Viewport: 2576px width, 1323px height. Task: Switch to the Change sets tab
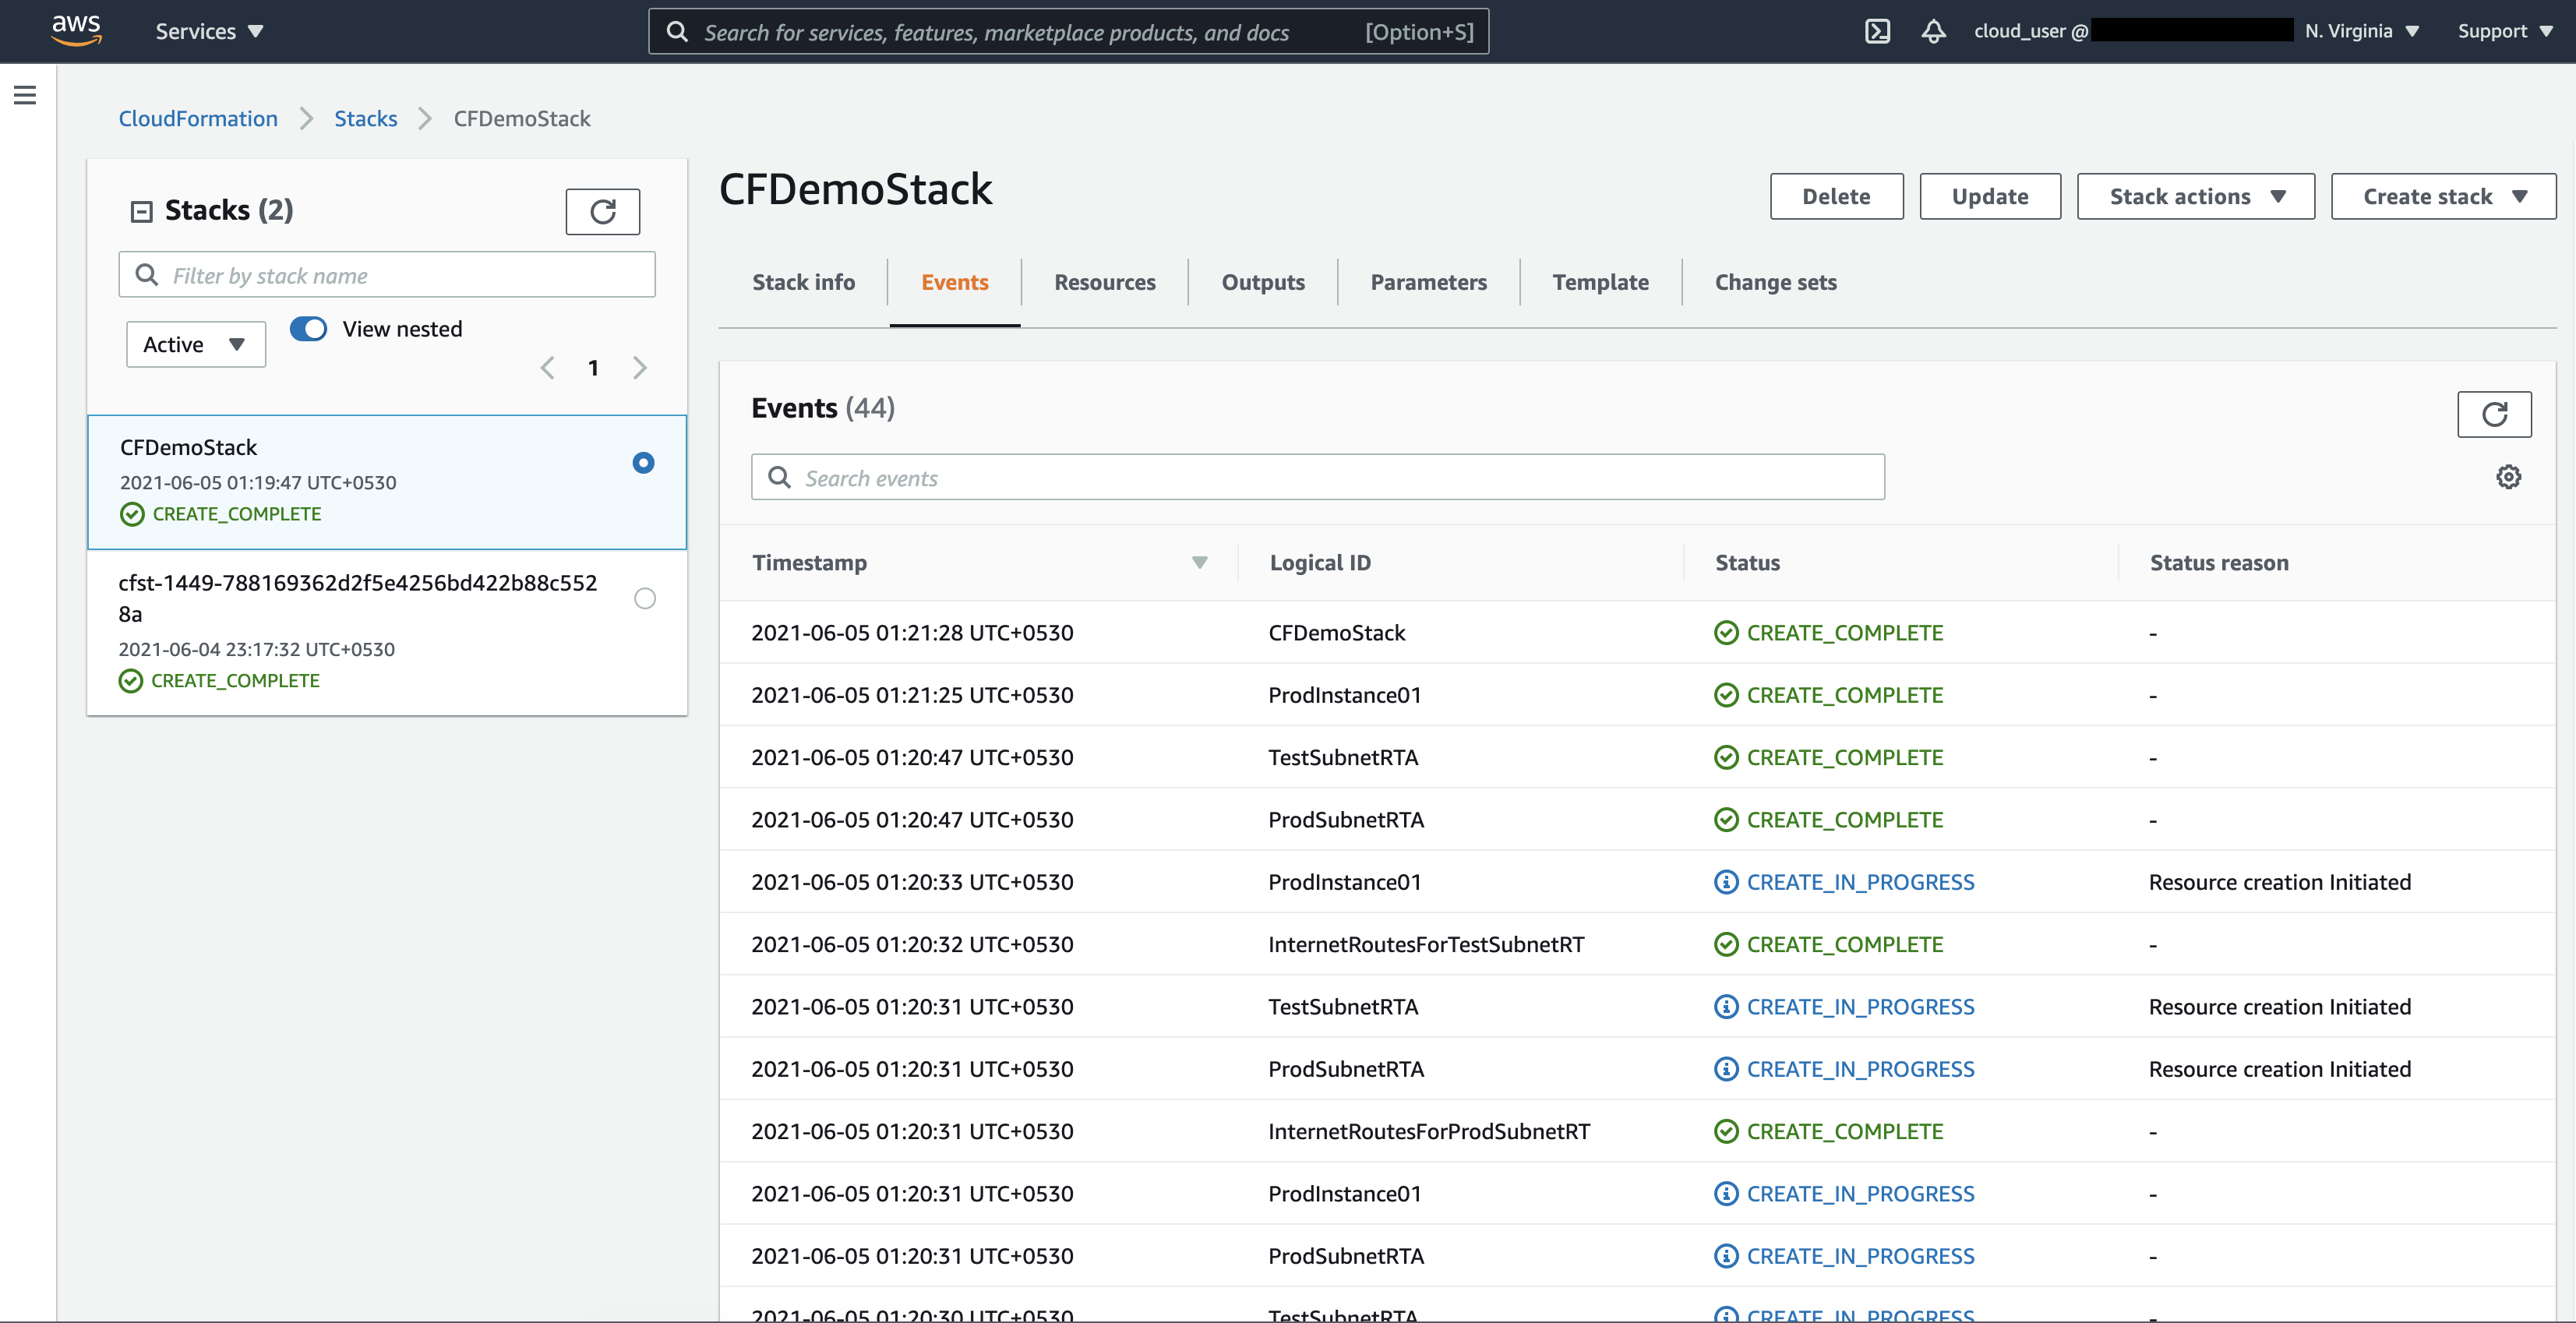(x=1775, y=283)
